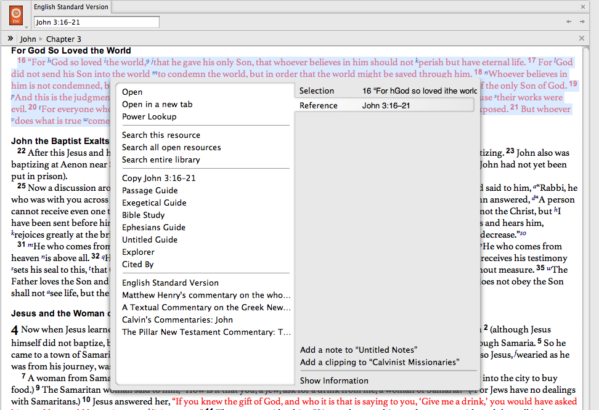Image resolution: width=599 pixels, height=410 pixels.
Task: Click verse number 35 superscript
Action: click(540, 268)
